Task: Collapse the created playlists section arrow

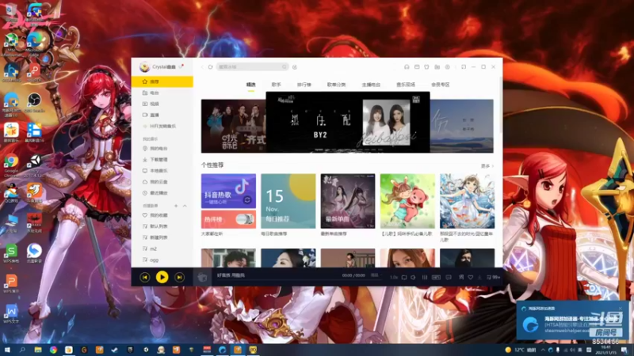Action: pos(185,206)
